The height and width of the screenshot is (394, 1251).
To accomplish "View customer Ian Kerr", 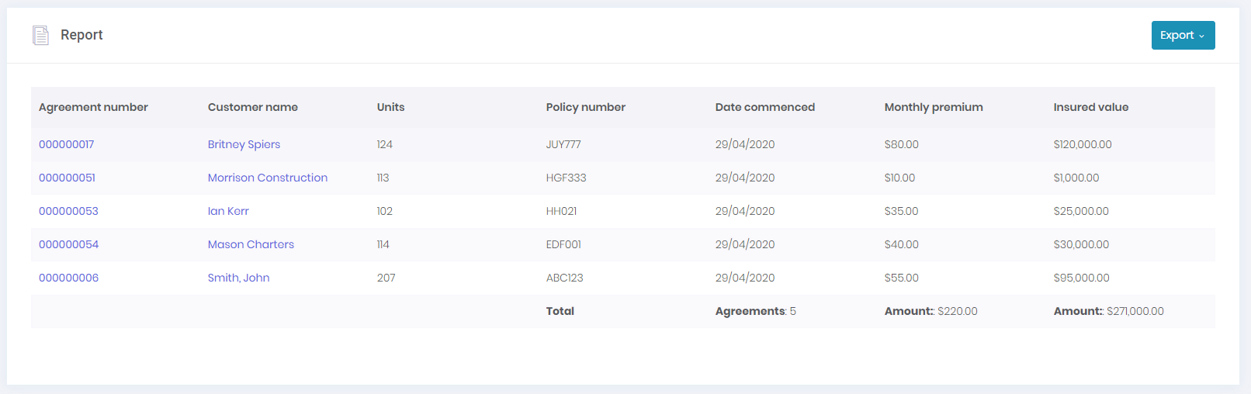I will pyautogui.click(x=228, y=211).
